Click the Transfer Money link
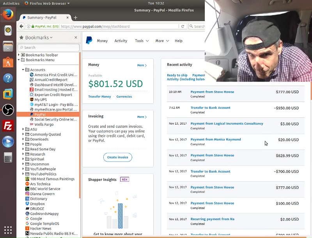The image size is (312, 238). (x=99, y=96)
